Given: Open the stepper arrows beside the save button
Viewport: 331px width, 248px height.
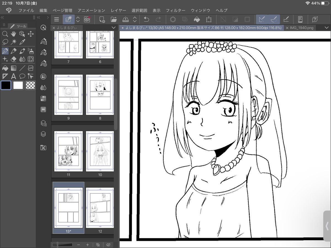Looking at the screenshot, I should point(135,19).
